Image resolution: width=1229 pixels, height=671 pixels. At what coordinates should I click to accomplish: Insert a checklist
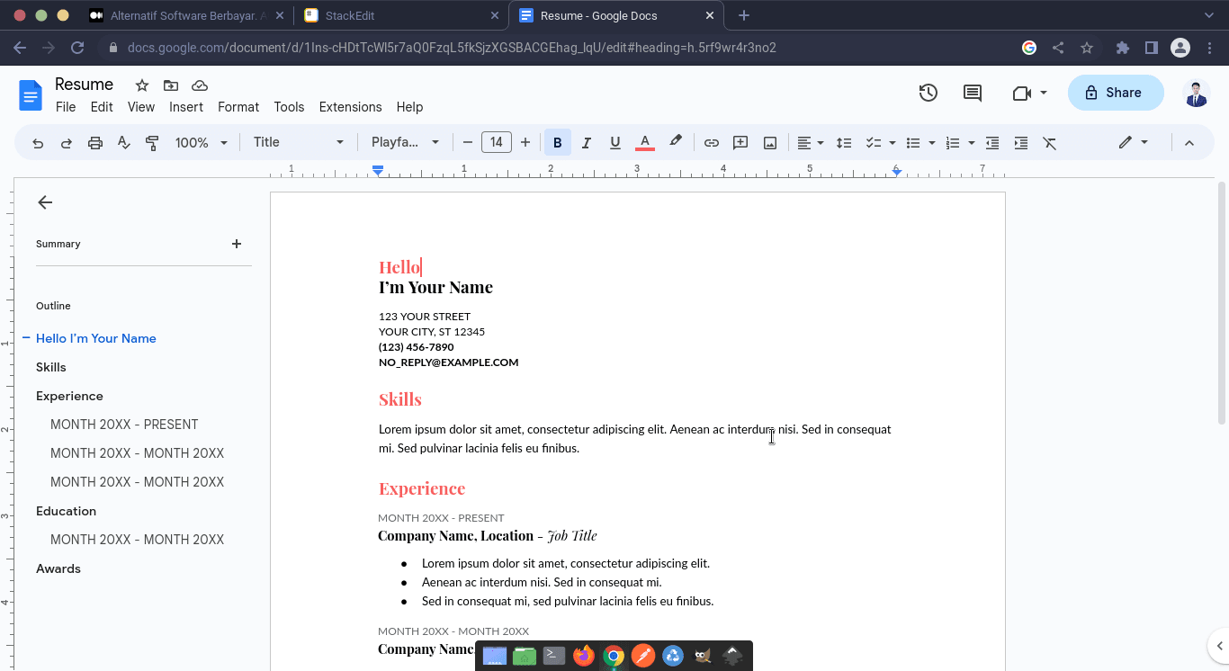pos(873,143)
